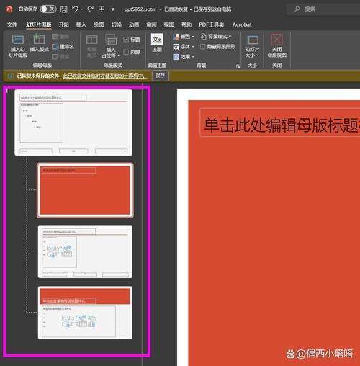Click Insert Slide Master icon
The image size is (360, 366).
[x=18, y=40]
